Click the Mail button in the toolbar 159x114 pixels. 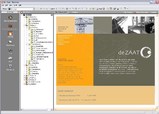click(x=99, y=9)
